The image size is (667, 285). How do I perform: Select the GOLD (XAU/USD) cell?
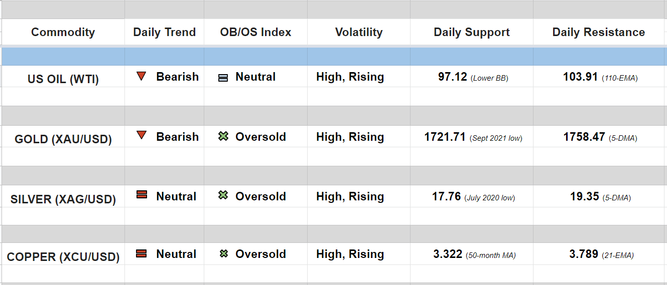[x=63, y=139]
